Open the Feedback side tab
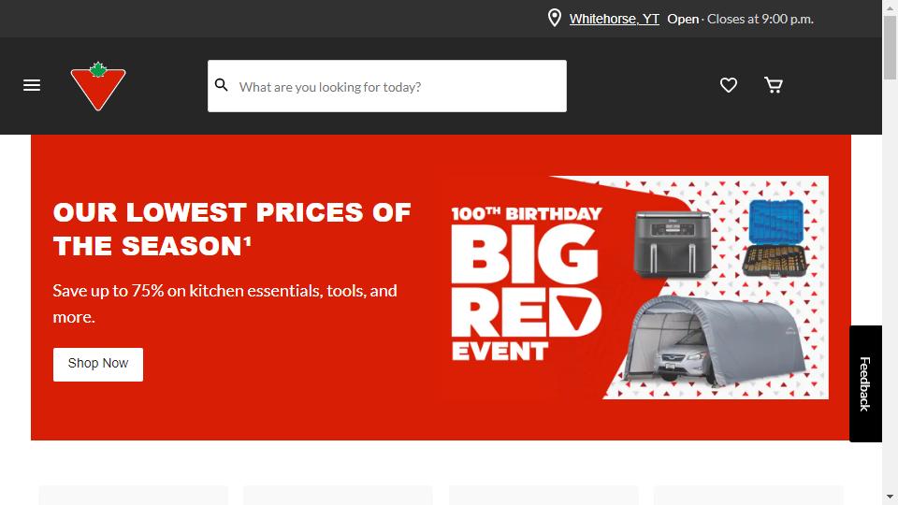 click(865, 383)
